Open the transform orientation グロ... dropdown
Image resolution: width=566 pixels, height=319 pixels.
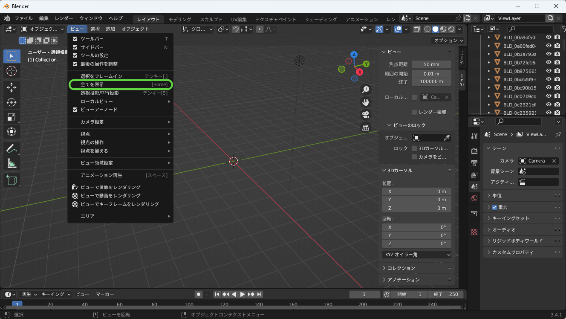(198, 29)
